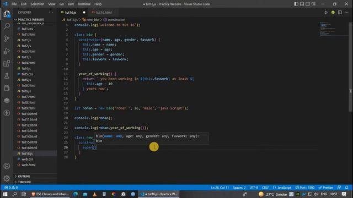Open web.css in the explorer

tap(27, 159)
